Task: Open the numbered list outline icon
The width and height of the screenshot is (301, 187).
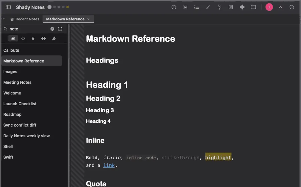Action: tap(196, 7)
